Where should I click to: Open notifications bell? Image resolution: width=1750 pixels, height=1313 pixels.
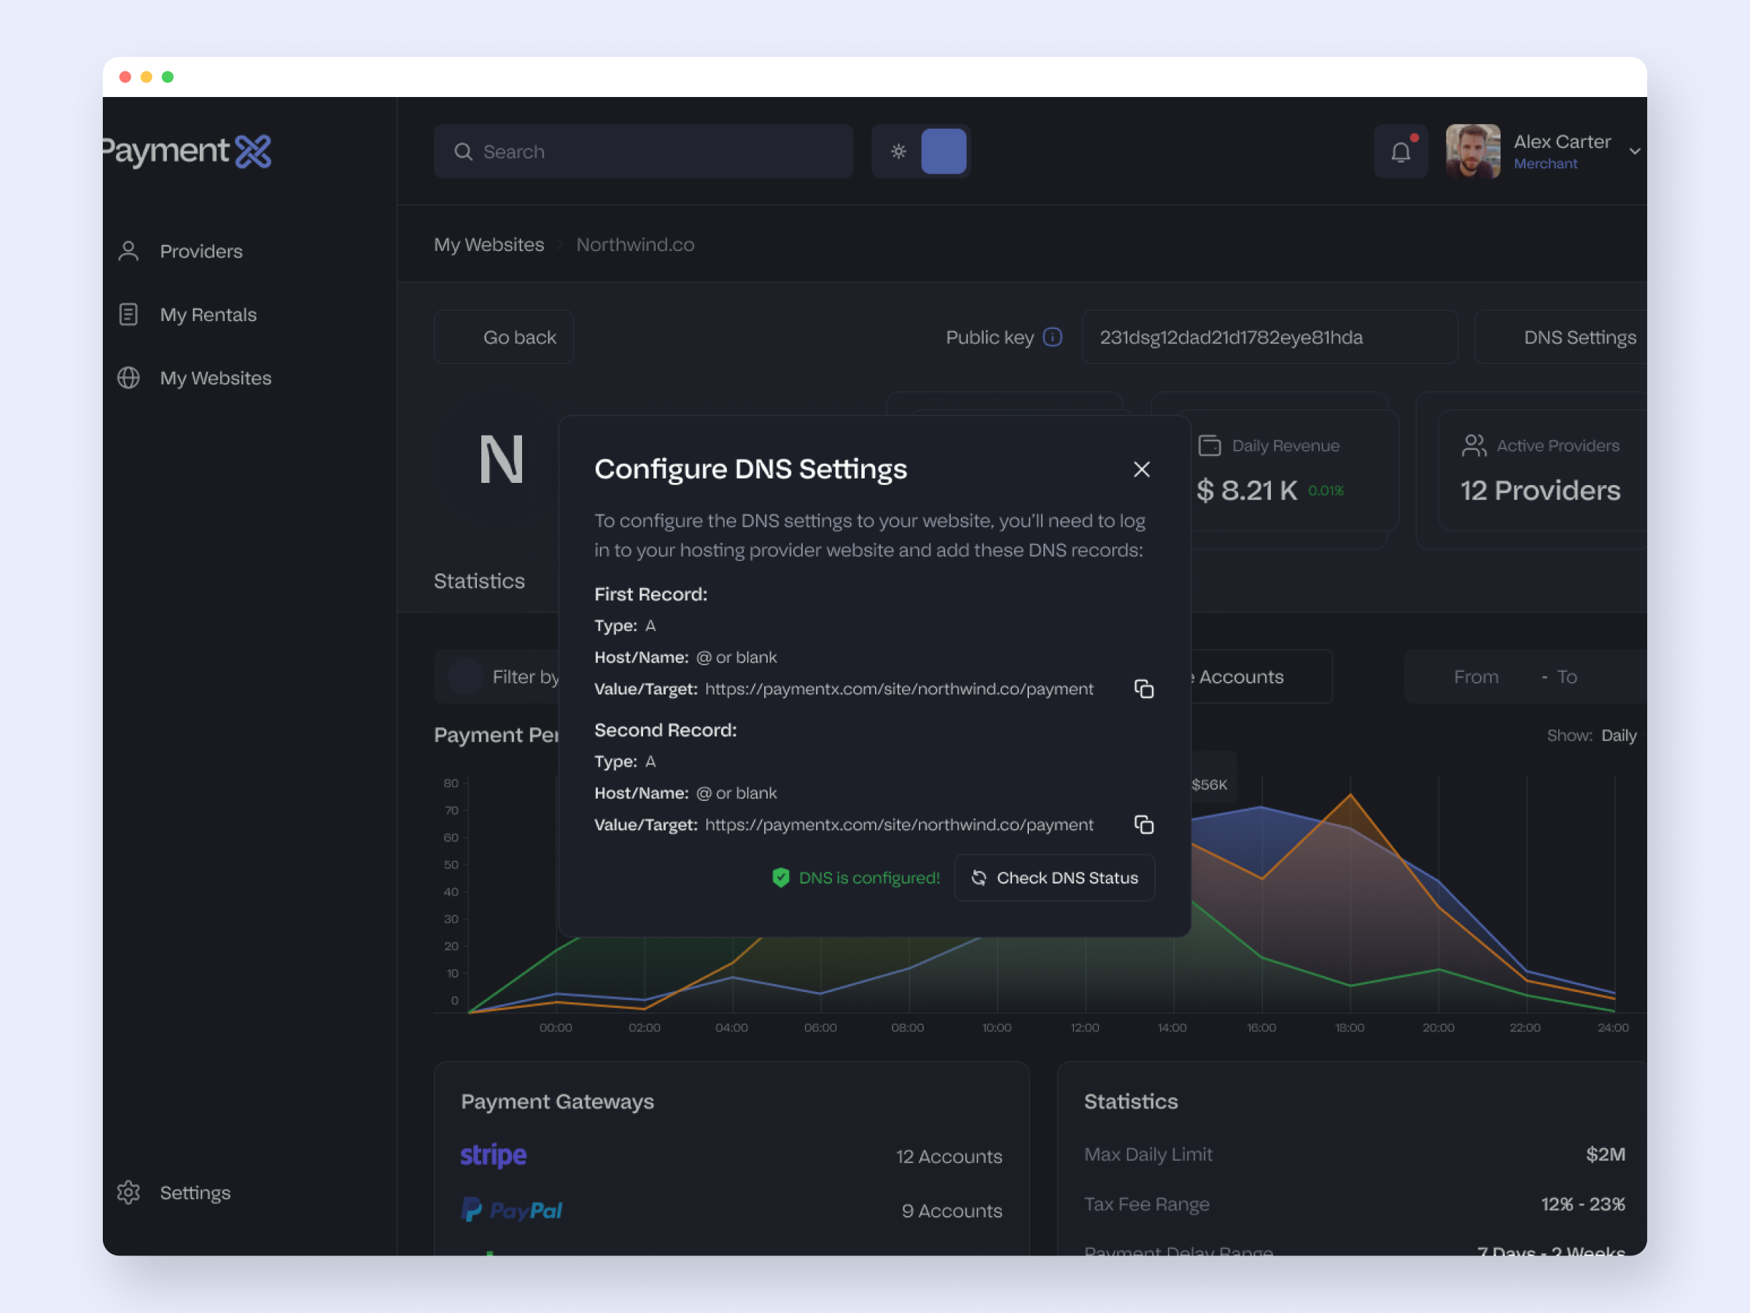pyautogui.click(x=1400, y=151)
